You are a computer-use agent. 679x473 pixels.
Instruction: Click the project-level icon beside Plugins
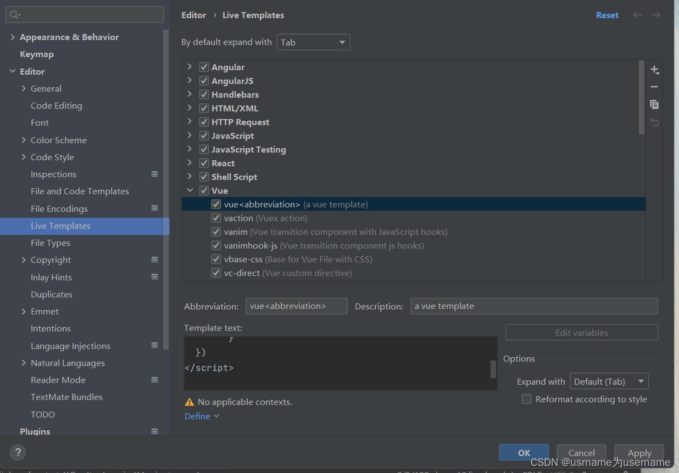pos(154,431)
